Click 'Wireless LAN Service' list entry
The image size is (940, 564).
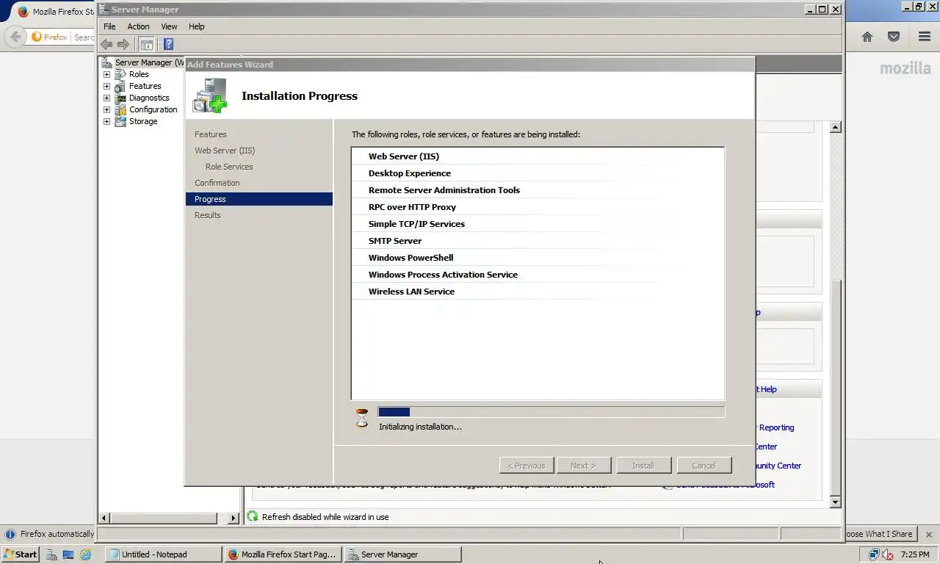click(411, 292)
